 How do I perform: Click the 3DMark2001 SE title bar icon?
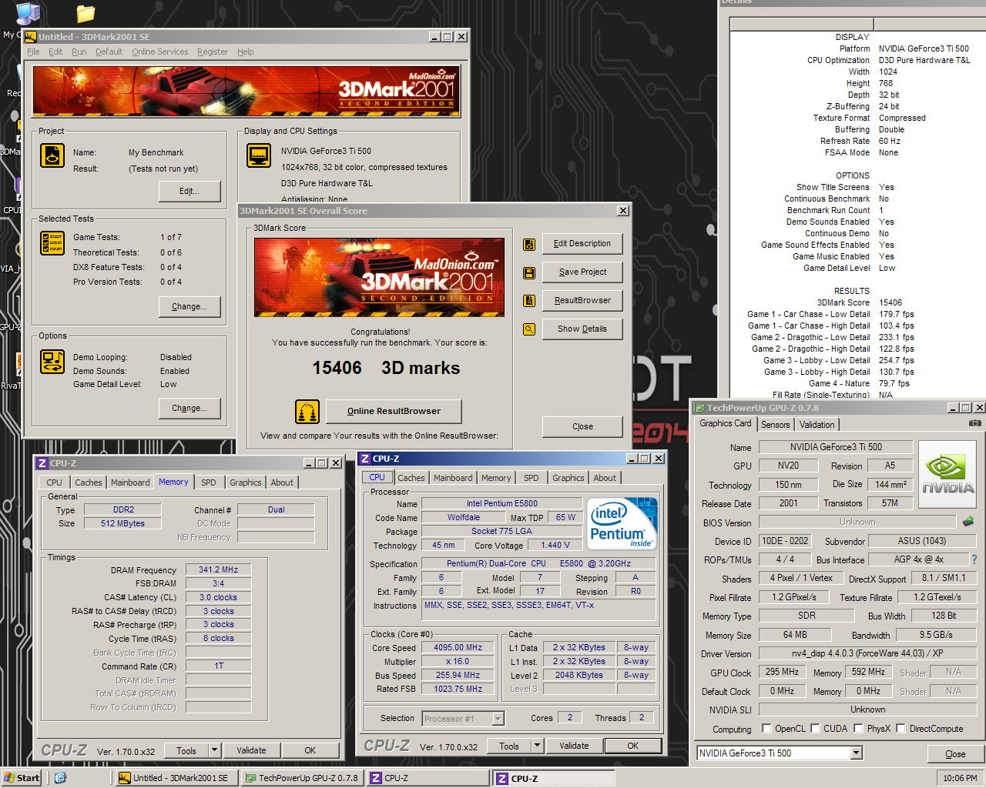31,36
